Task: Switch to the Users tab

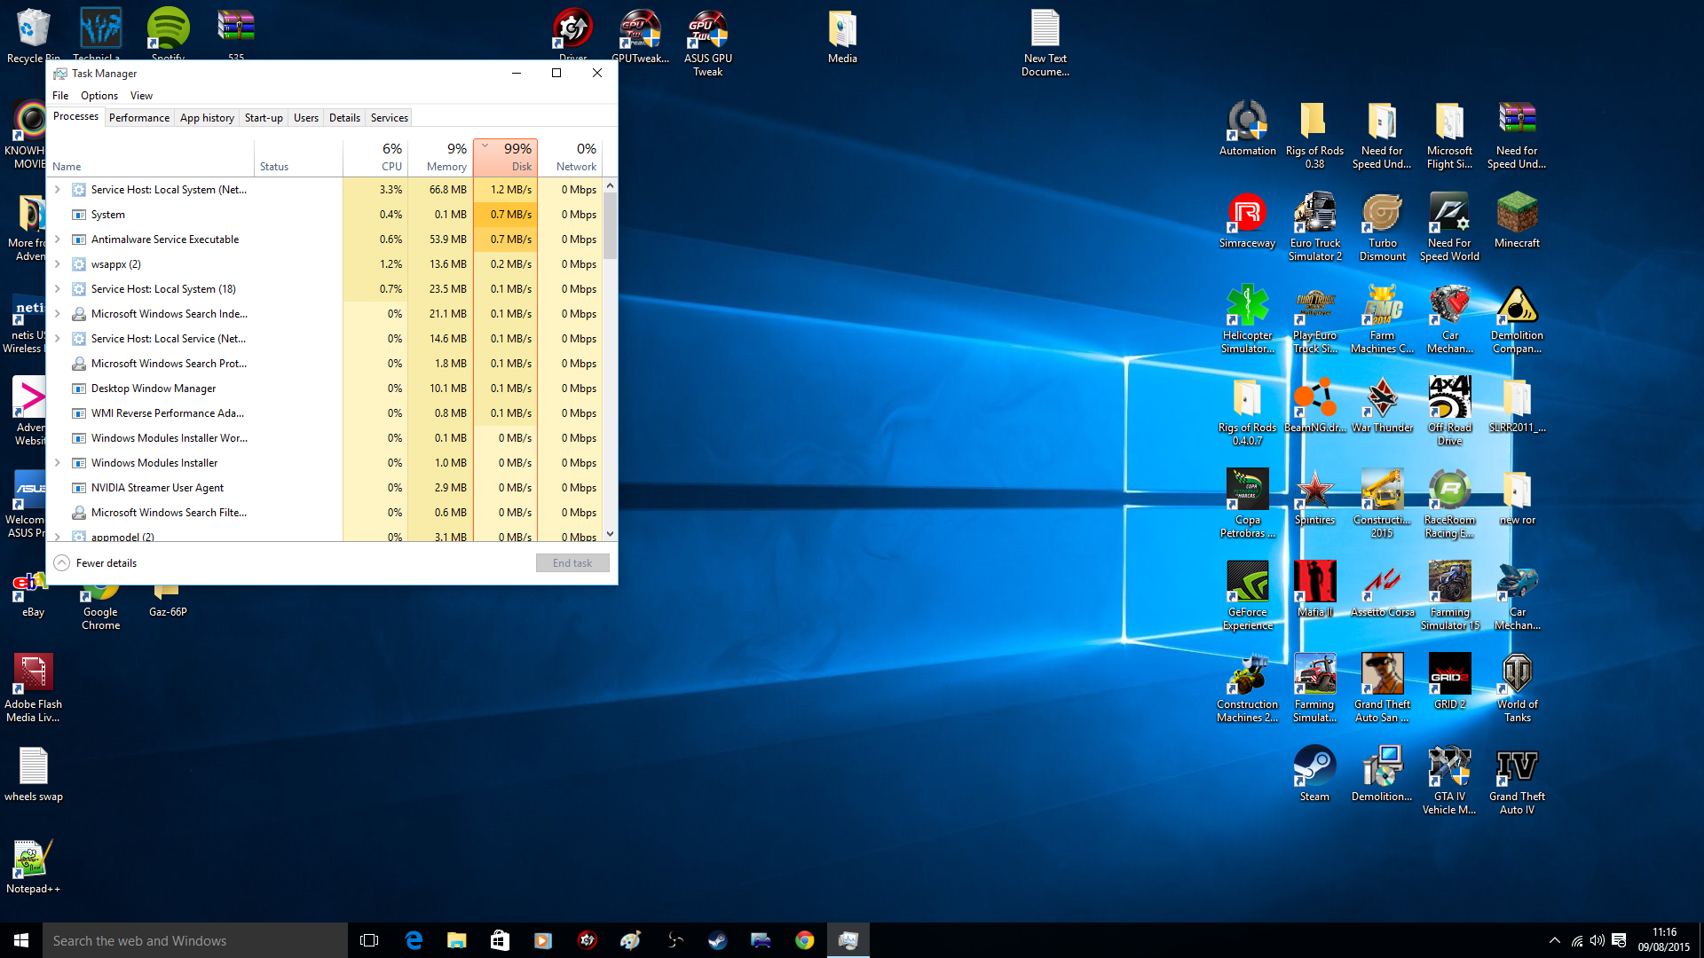Action: pyautogui.click(x=306, y=118)
